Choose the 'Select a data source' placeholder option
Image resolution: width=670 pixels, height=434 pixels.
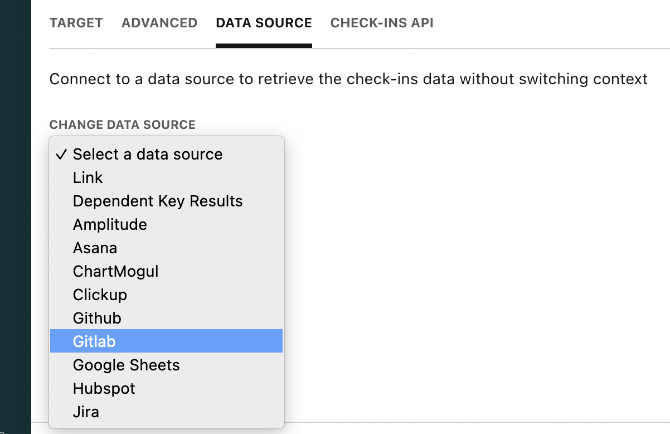point(148,155)
